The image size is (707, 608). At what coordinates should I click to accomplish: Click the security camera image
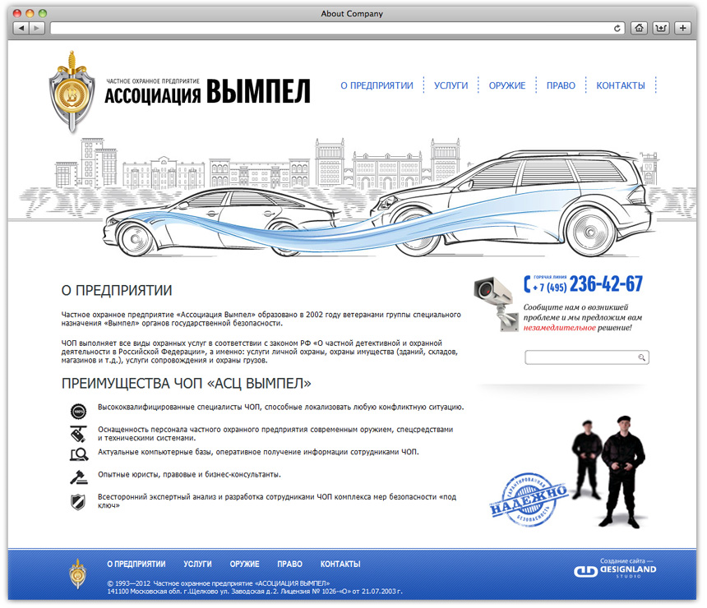(496, 304)
